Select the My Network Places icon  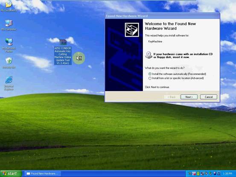click(x=9, y=45)
